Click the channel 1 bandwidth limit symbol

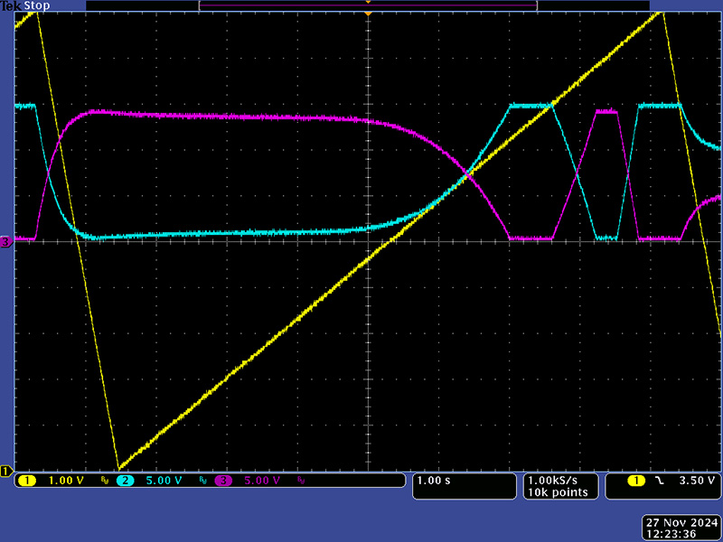pyautogui.click(x=104, y=481)
